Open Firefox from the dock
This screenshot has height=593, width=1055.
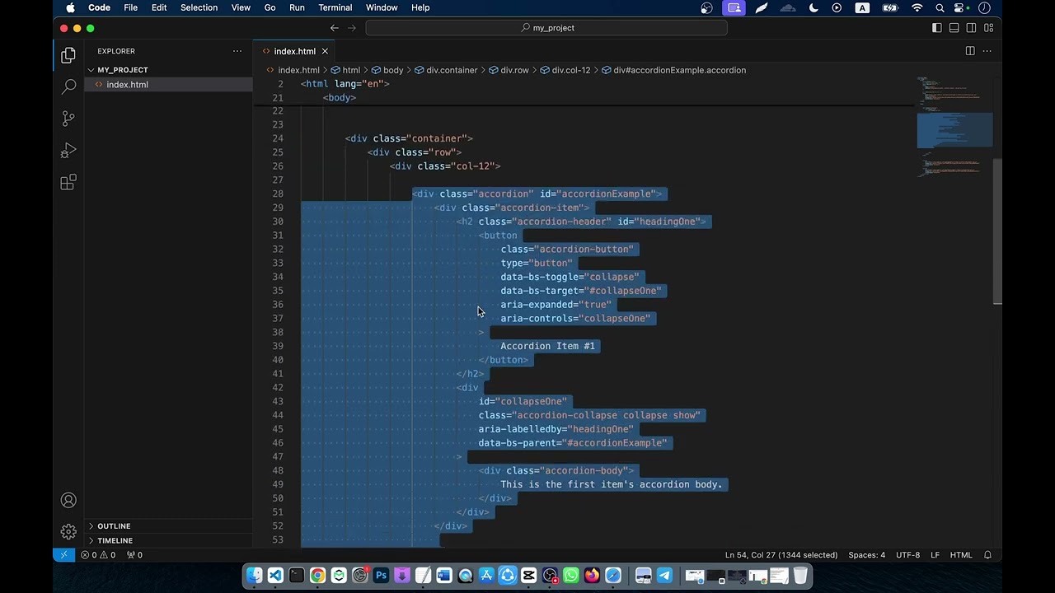[592, 576]
